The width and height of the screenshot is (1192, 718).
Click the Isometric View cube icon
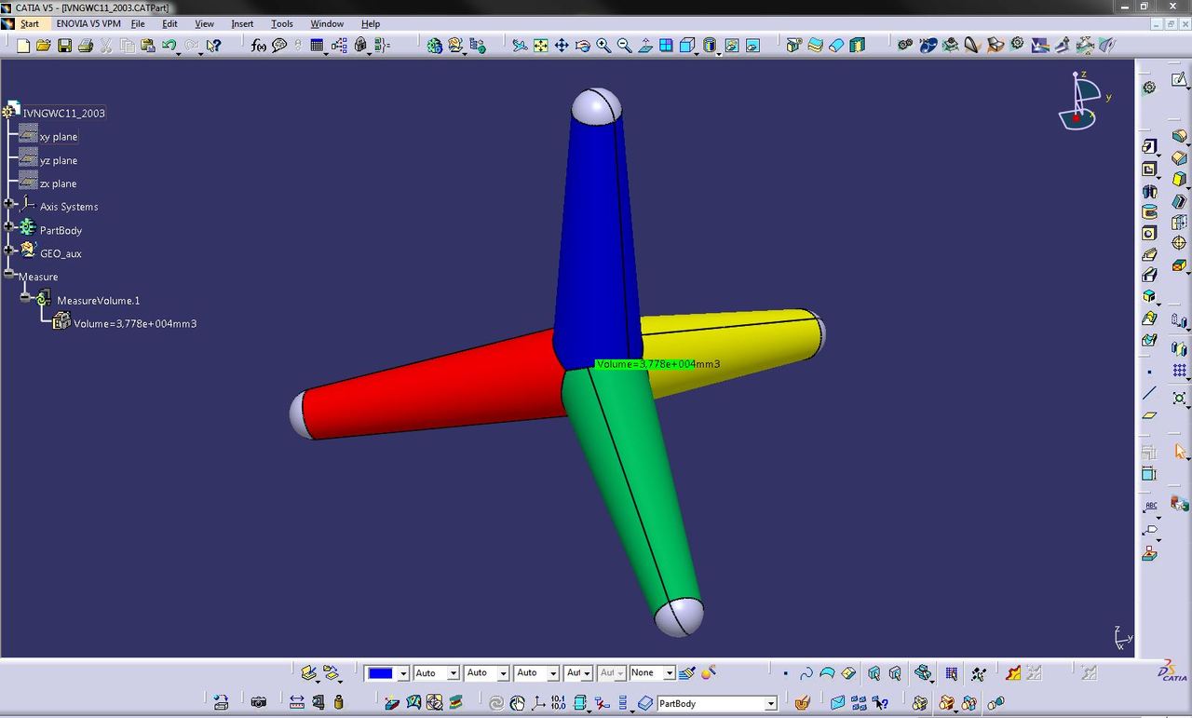687,45
